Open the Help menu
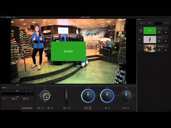 click(x=14, y=17)
